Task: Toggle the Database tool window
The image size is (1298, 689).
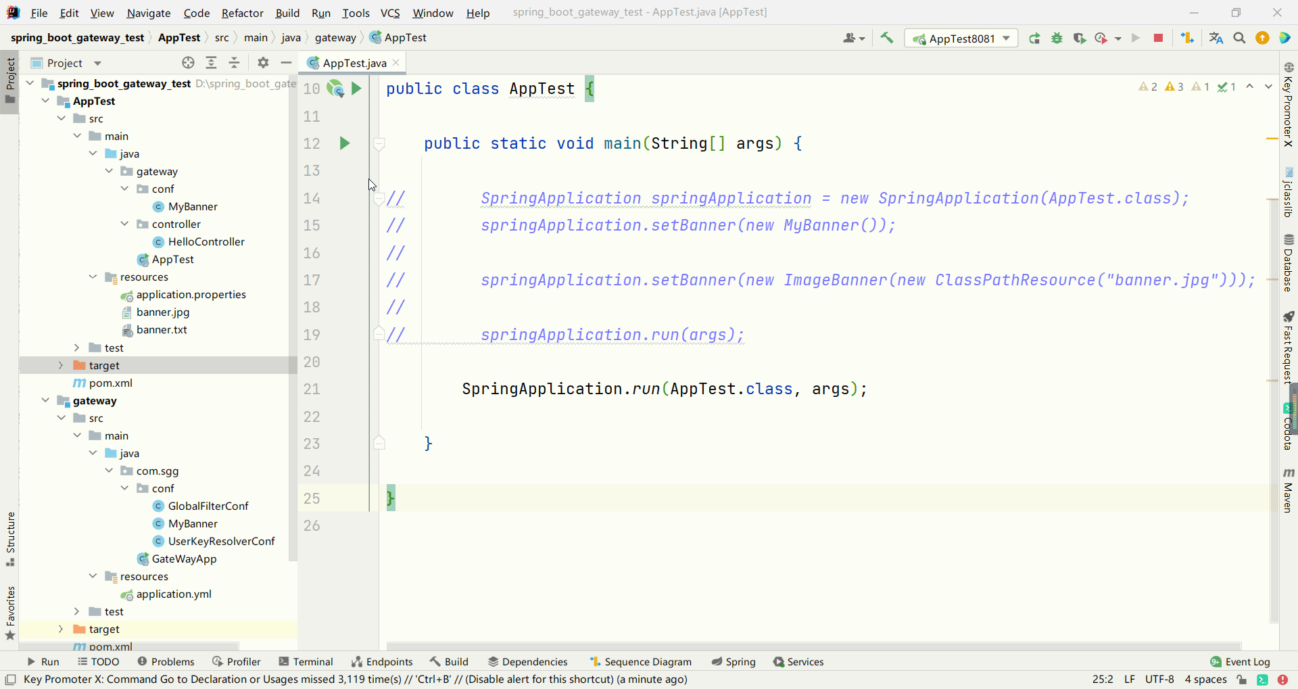Action: [x=1289, y=263]
